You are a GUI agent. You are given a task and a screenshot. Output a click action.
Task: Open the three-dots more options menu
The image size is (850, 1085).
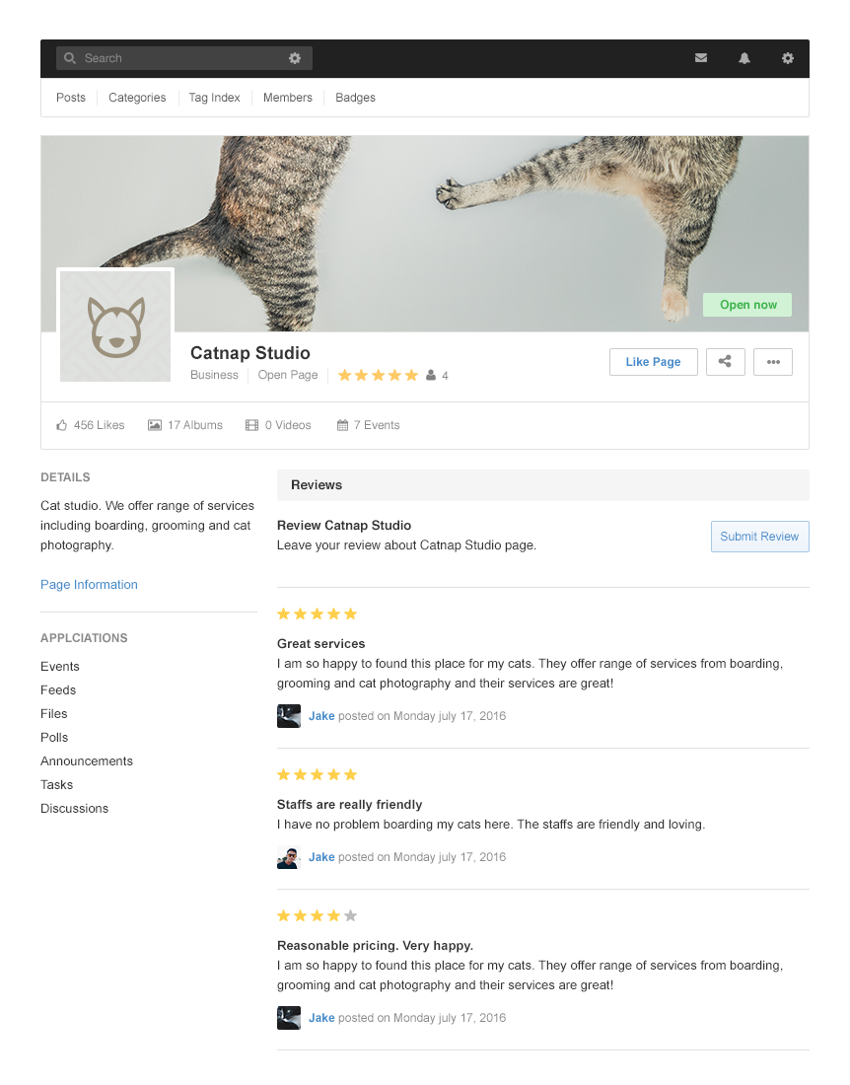click(x=773, y=362)
